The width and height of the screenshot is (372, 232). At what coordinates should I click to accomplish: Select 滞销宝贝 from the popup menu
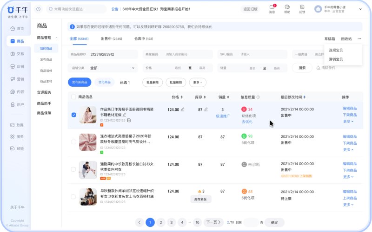coord(336,59)
